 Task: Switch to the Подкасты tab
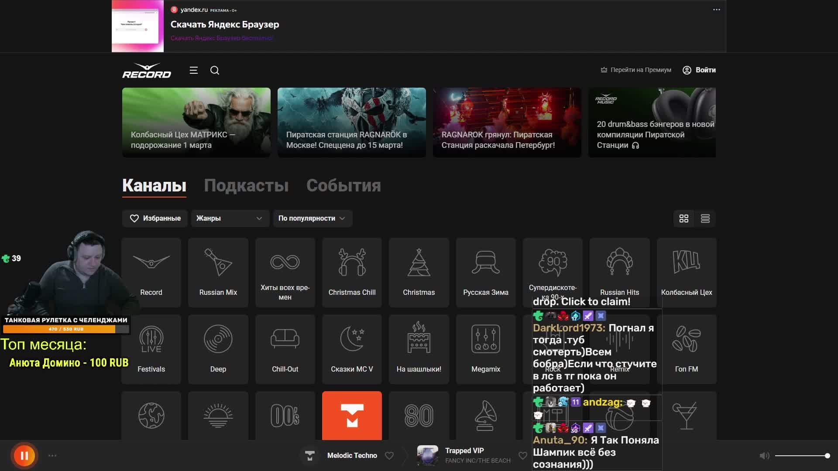point(246,186)
